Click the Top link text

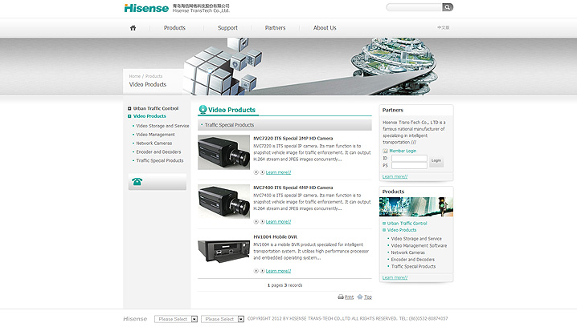click(x=368, y=297)
